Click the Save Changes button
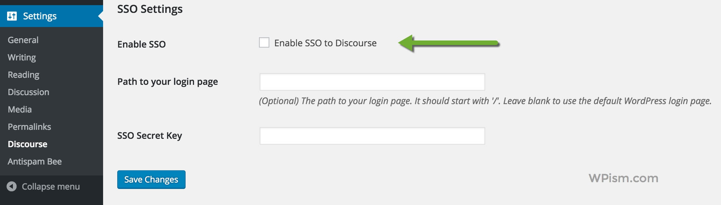Image resolution: width=721 pixels, height=205 pixels. (151, 179)
